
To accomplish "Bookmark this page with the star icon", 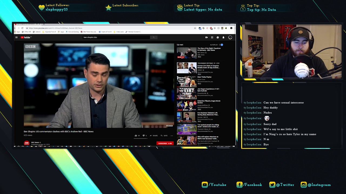I will pyautogui.click(x=195, y=28).
